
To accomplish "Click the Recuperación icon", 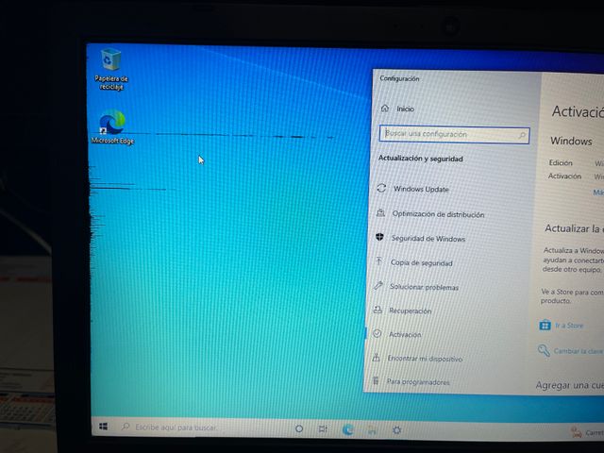I will pyautogui.click(x=377, y=310).
